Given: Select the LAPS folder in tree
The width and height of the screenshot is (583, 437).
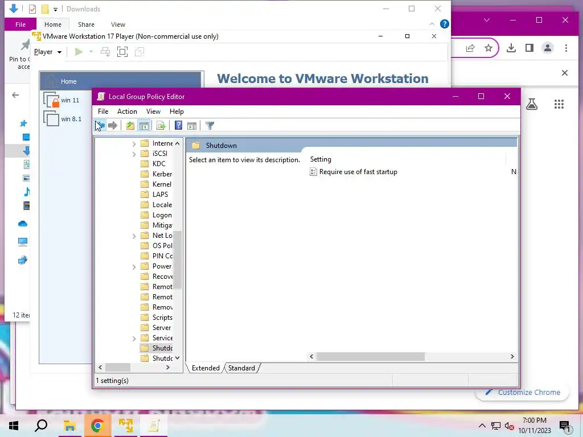Looking at the screenshot, I should tap(155, 195).
